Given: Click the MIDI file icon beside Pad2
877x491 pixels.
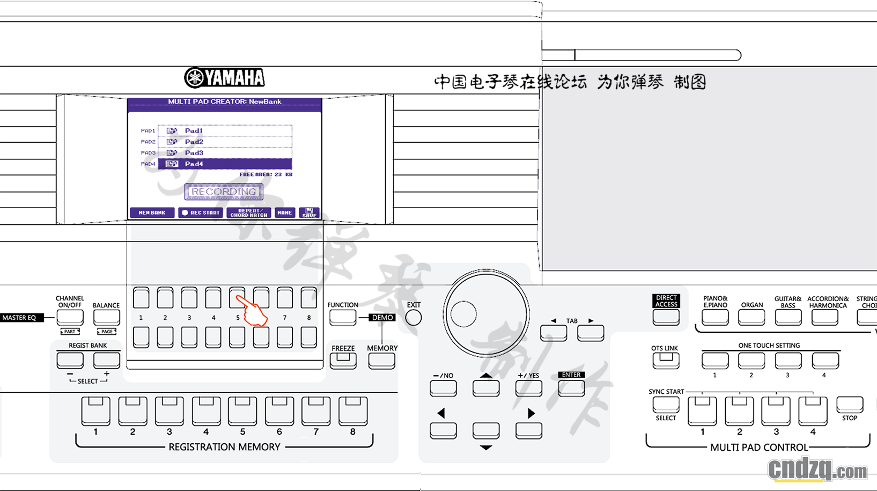Looking at the screenshot, I should coord(172,142).
